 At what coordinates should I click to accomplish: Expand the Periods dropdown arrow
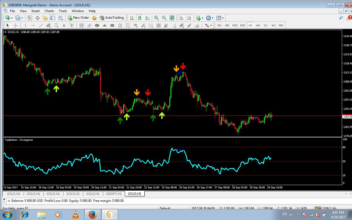coord(213,18)
